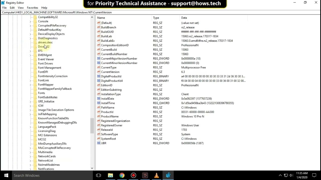Click the DigitalProductId binary value icon
This screenshot has height=180, width=321.
pyautogui.click(x=99, y=76)
